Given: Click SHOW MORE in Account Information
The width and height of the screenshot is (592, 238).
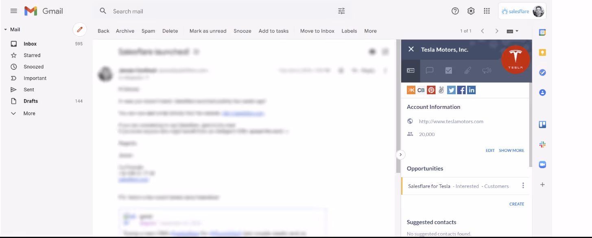Looking at the screenshot, I should 511,150.
